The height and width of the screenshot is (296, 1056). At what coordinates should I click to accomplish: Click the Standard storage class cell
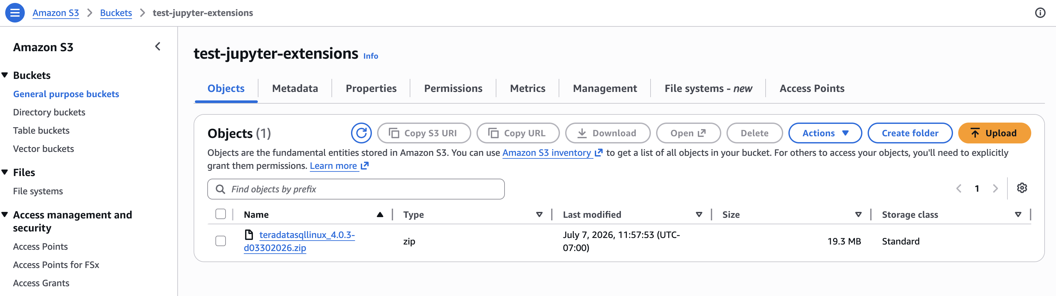pos(901,241)
